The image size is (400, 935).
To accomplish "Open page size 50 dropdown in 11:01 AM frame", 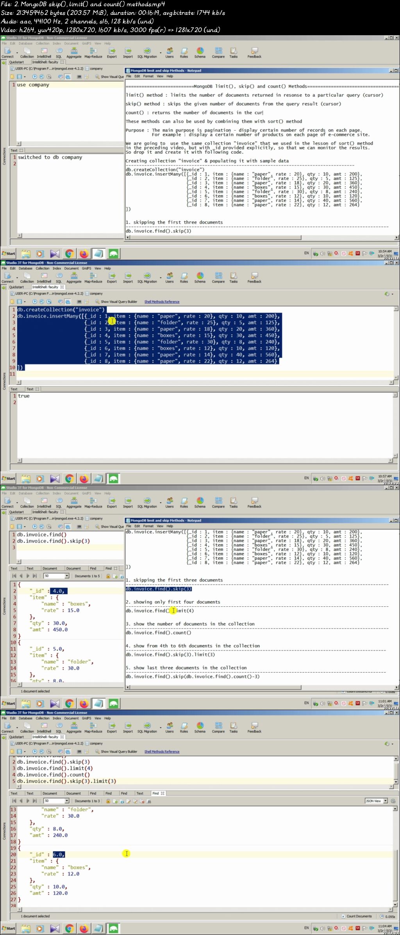I will click(57, 576).
